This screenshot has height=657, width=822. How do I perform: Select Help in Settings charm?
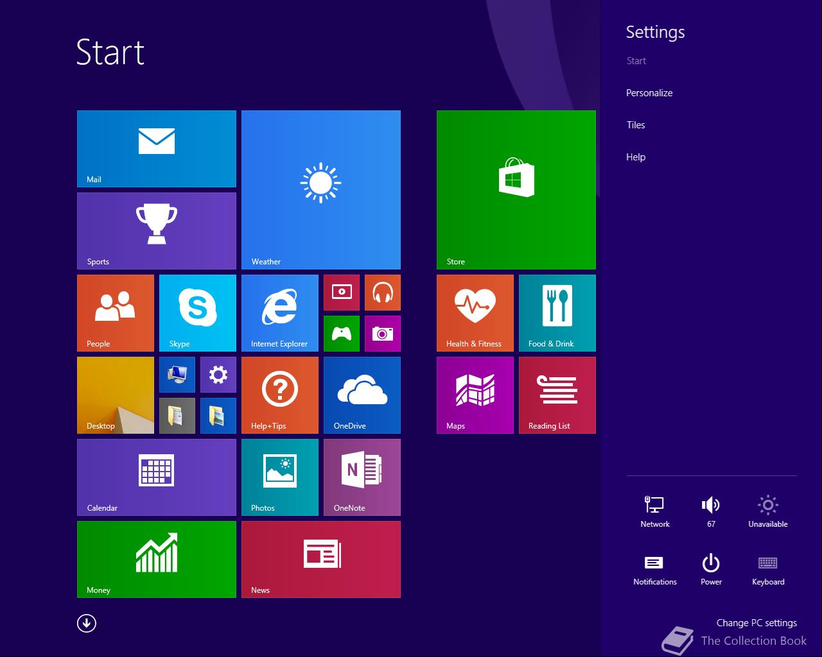[x=636, y=157]
